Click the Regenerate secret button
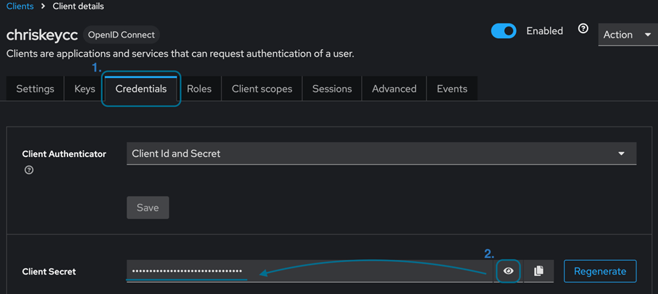Viewport: 658px width, 294px height. pos(600,271)
